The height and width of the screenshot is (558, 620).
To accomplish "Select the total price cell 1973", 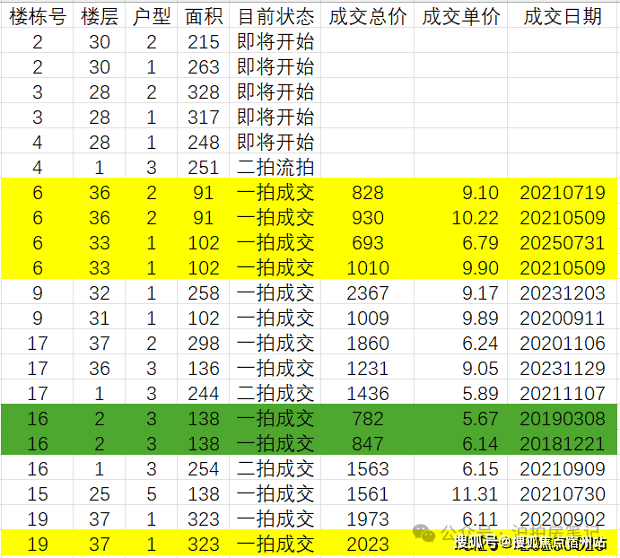I will pyautogui.click(x=368, y=519).
